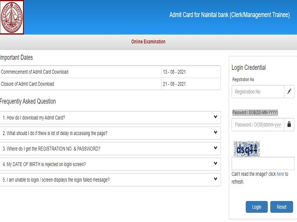Select 'Commencement of Admit Card Download' cell
The image size is (297, 222).
[80, 72]
